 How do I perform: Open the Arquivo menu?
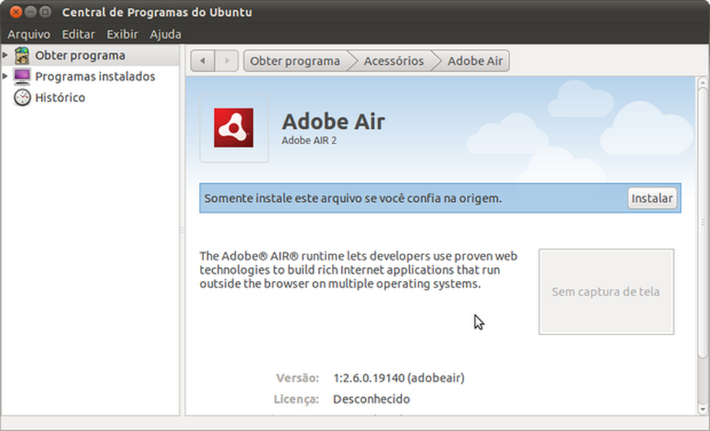pyautogui.click(x=29, y=34)
